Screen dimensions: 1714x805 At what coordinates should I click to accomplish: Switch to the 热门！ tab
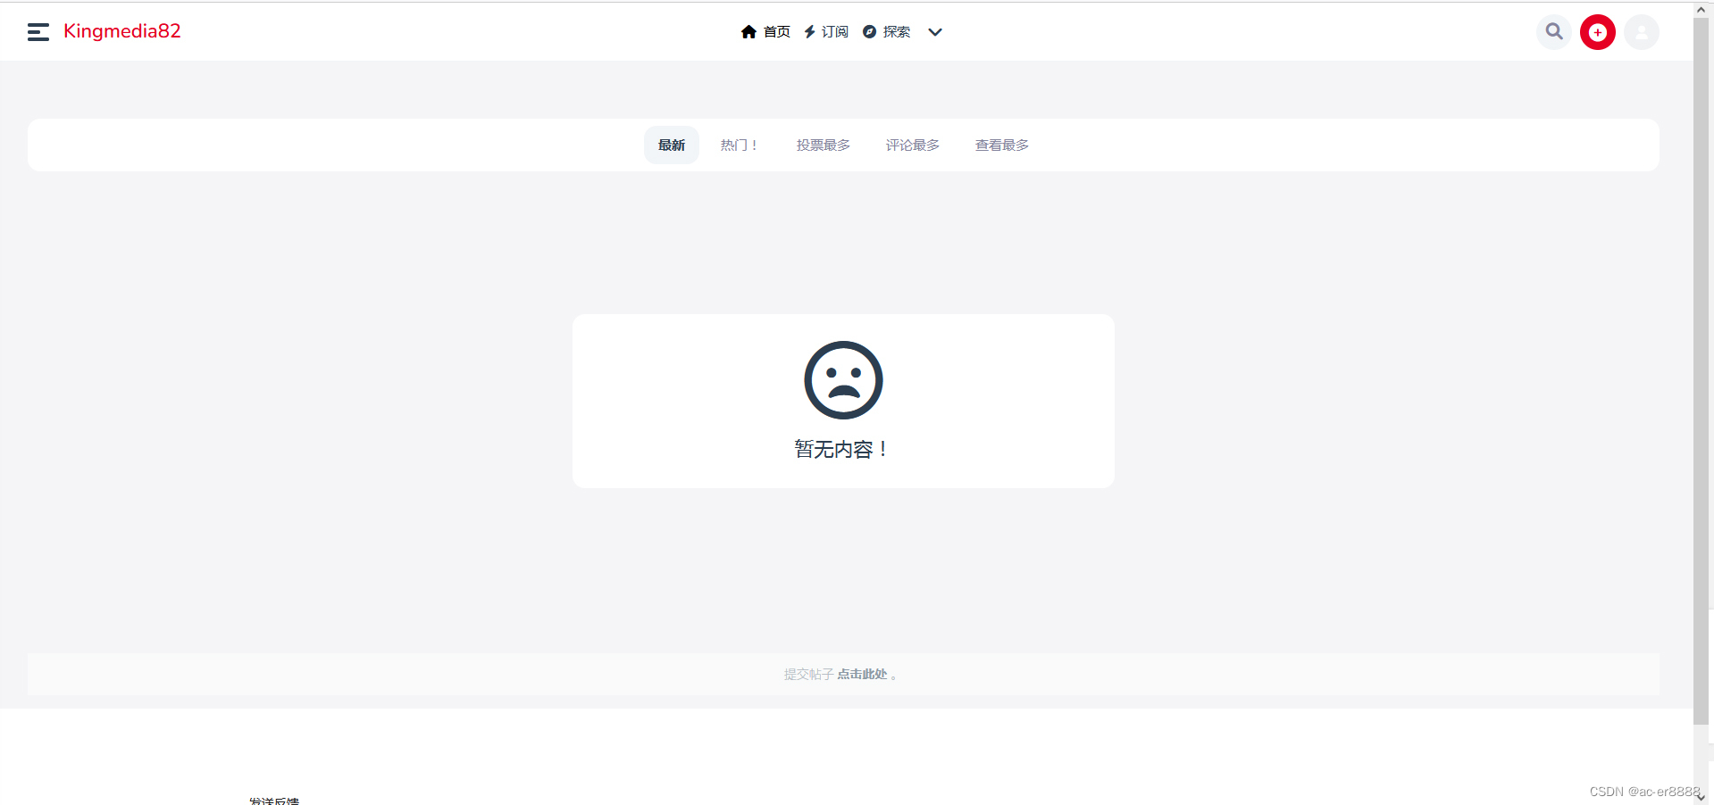(x=740, y=145)
